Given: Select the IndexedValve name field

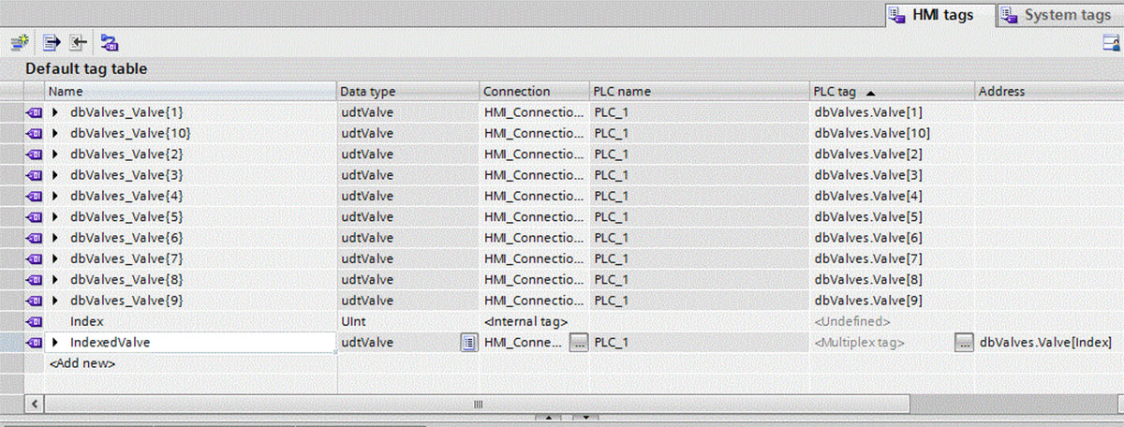Looking at the screenshot, I should [x=190, y=343].
